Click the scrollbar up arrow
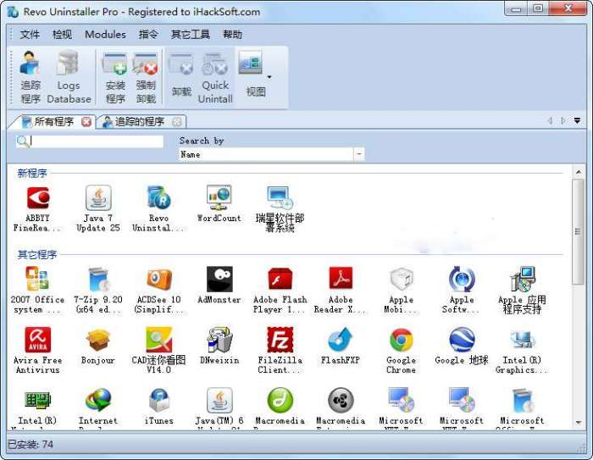 tap(578, 172)
